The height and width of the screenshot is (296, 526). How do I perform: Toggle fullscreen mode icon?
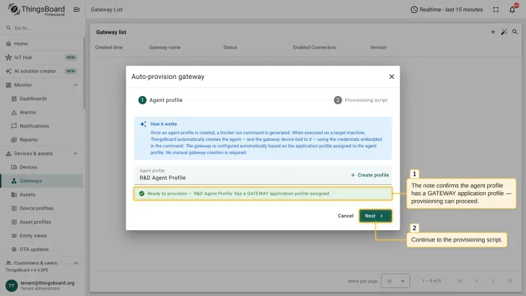[496, 10]
